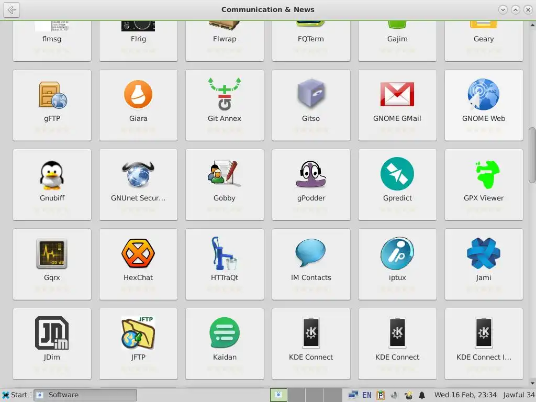536x402 pixels.
Task: Open the Gnubiff penguin icon
Action: tap(52, 175)
